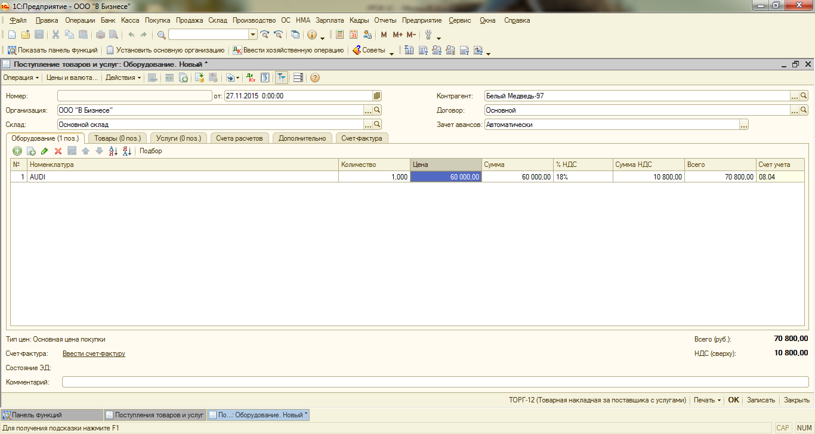
Task: Click the Ввести счет-фактуру link
Action: (94, 354)
